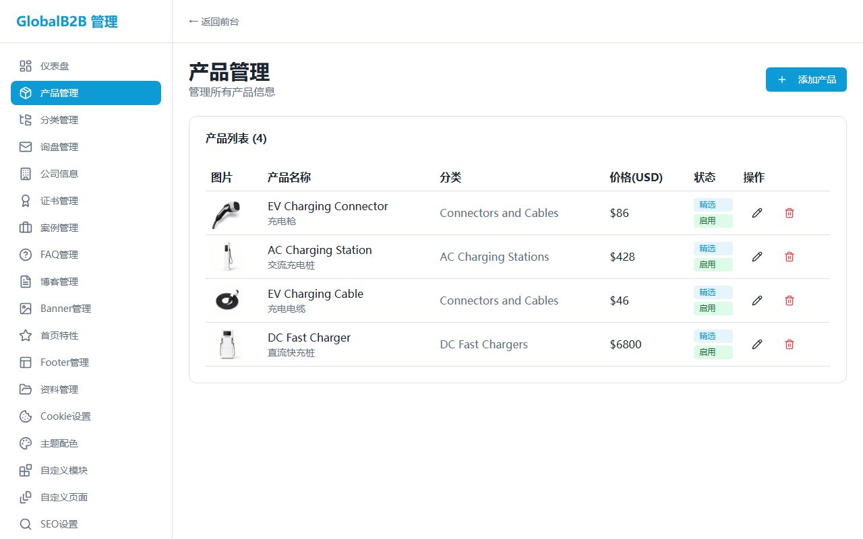Viewport: 863px width, 539px height.
Task: Click the 启用 badge for DC Fast Charger
Action: pyautogui.click(x=713, y=352)
